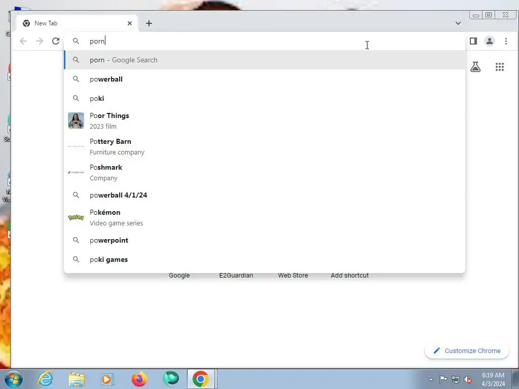Go forward with the forward arrow
The width and height of the screenshot is (519, 389).
click(40, 41)
